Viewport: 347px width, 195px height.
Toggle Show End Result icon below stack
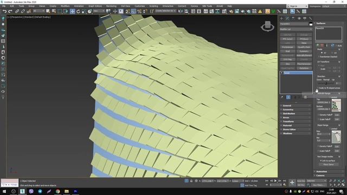tap(288, 97)
